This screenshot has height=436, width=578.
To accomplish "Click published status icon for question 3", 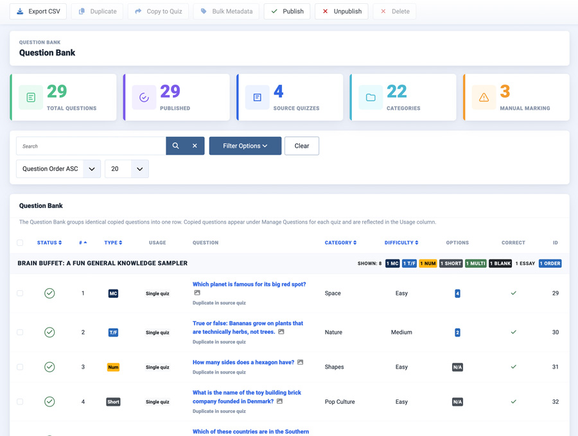I will click(49, 367).
